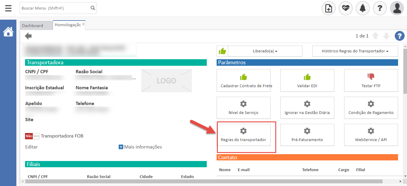
Task: Toggle Transportadora FOB switch to Sim
Action: pyautogui.click(x=36, y=136)
